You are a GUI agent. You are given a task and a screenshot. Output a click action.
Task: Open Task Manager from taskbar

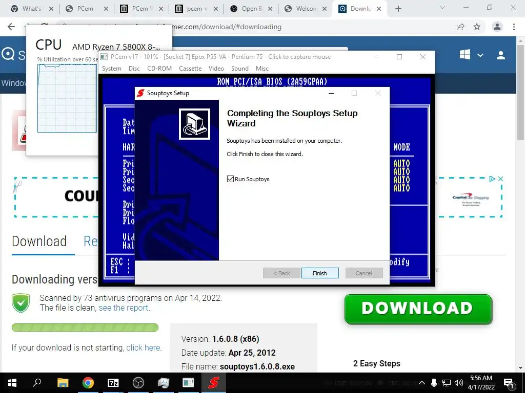(x=164, y=383)
